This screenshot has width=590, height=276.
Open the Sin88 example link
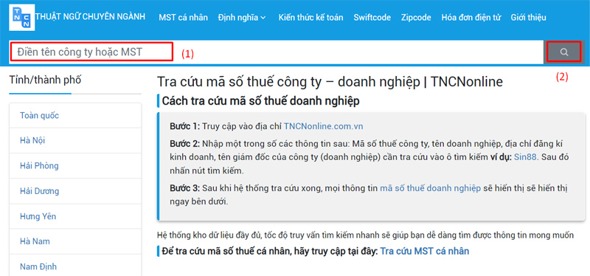(526, 157)
